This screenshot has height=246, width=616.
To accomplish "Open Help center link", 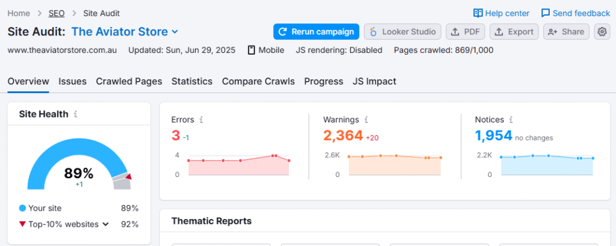I will (x=501, y=13).
